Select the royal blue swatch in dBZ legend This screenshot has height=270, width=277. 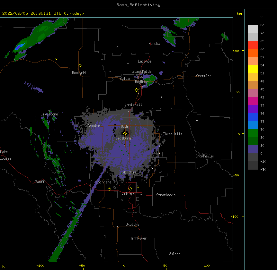point(253,117)
